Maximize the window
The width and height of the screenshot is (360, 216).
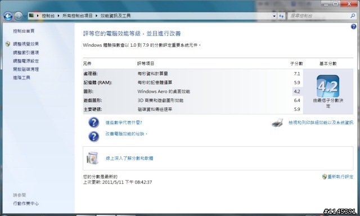(x=336, y=4)
